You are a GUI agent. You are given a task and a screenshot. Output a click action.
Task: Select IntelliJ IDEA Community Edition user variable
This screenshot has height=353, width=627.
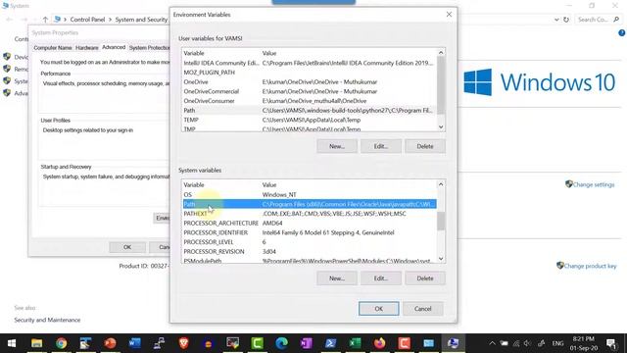click(x=310, y=63)
